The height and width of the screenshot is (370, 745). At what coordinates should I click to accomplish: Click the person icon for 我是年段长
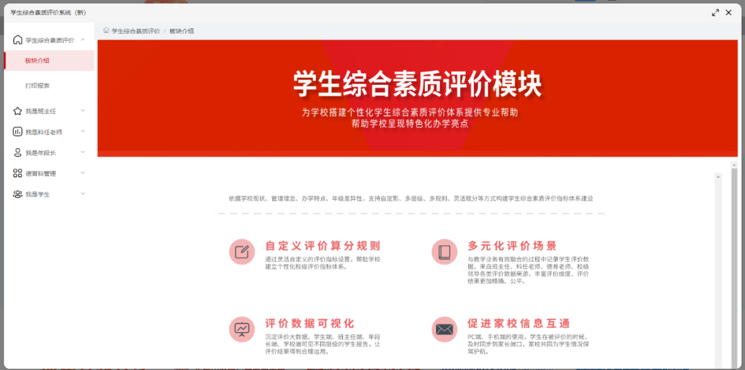click(17, 152)
